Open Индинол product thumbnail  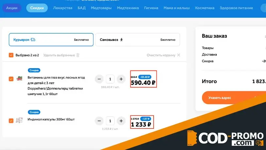click(x=19, y=120)
